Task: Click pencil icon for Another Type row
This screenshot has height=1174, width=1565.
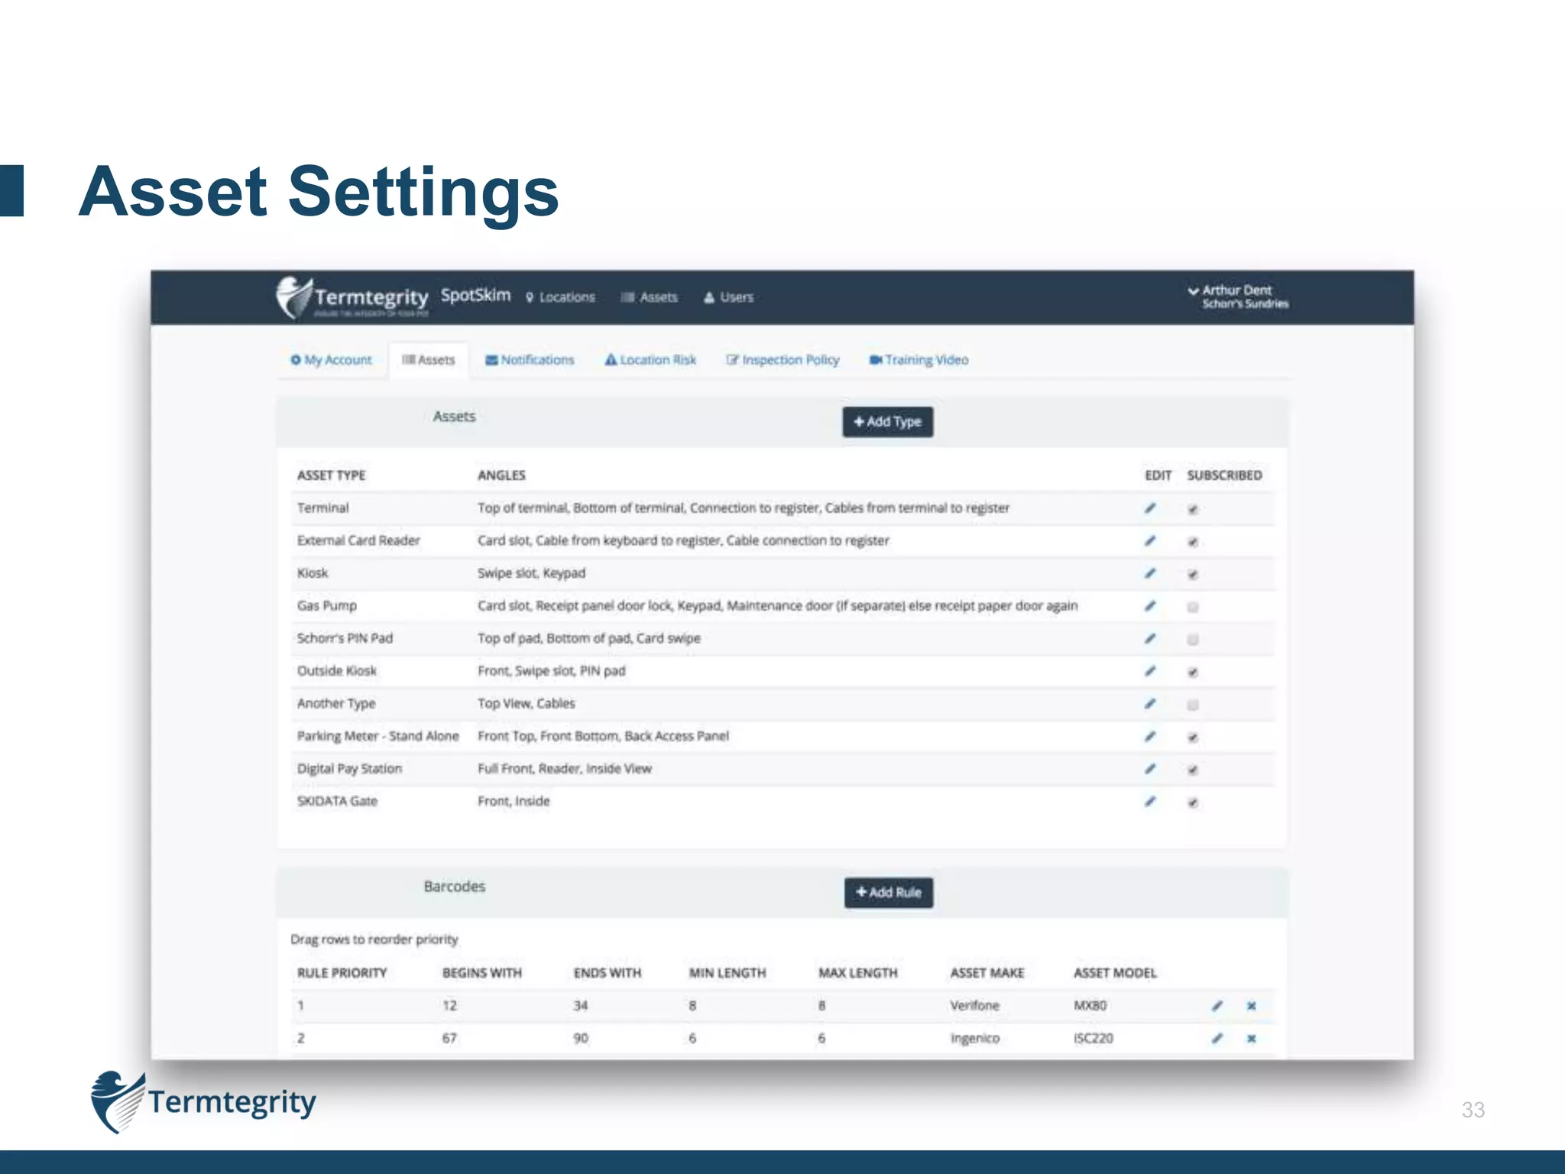Action: pos(1150,703)
